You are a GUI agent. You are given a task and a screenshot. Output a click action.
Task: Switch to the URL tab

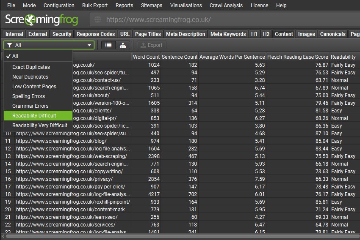tap(125, 34)
